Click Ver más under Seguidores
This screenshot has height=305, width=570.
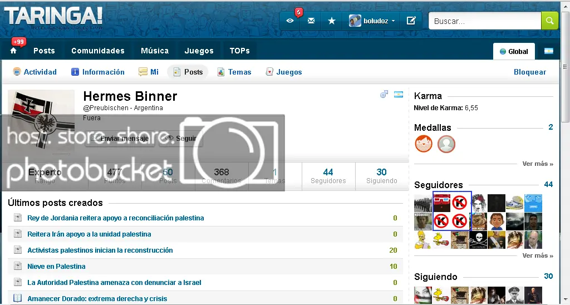point(538,255)
